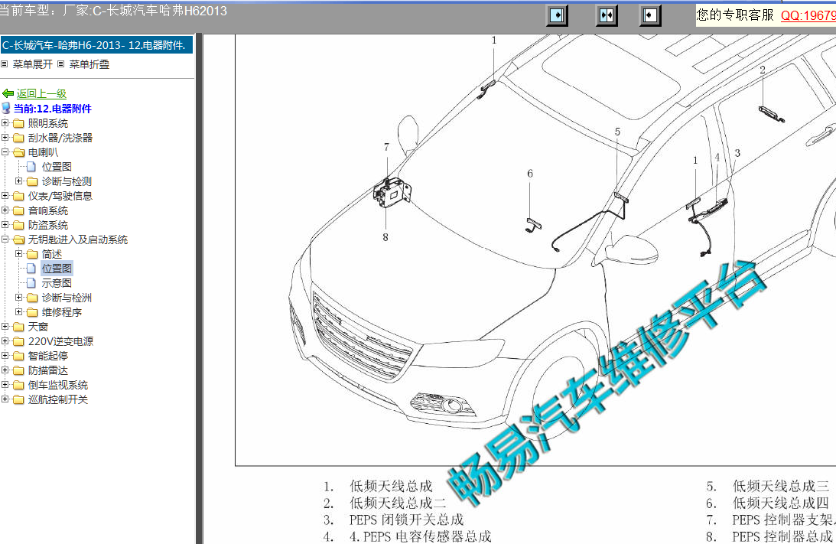Click the folder icon for 防撞雷达
The image size is (836, 544).
[18, 370]
